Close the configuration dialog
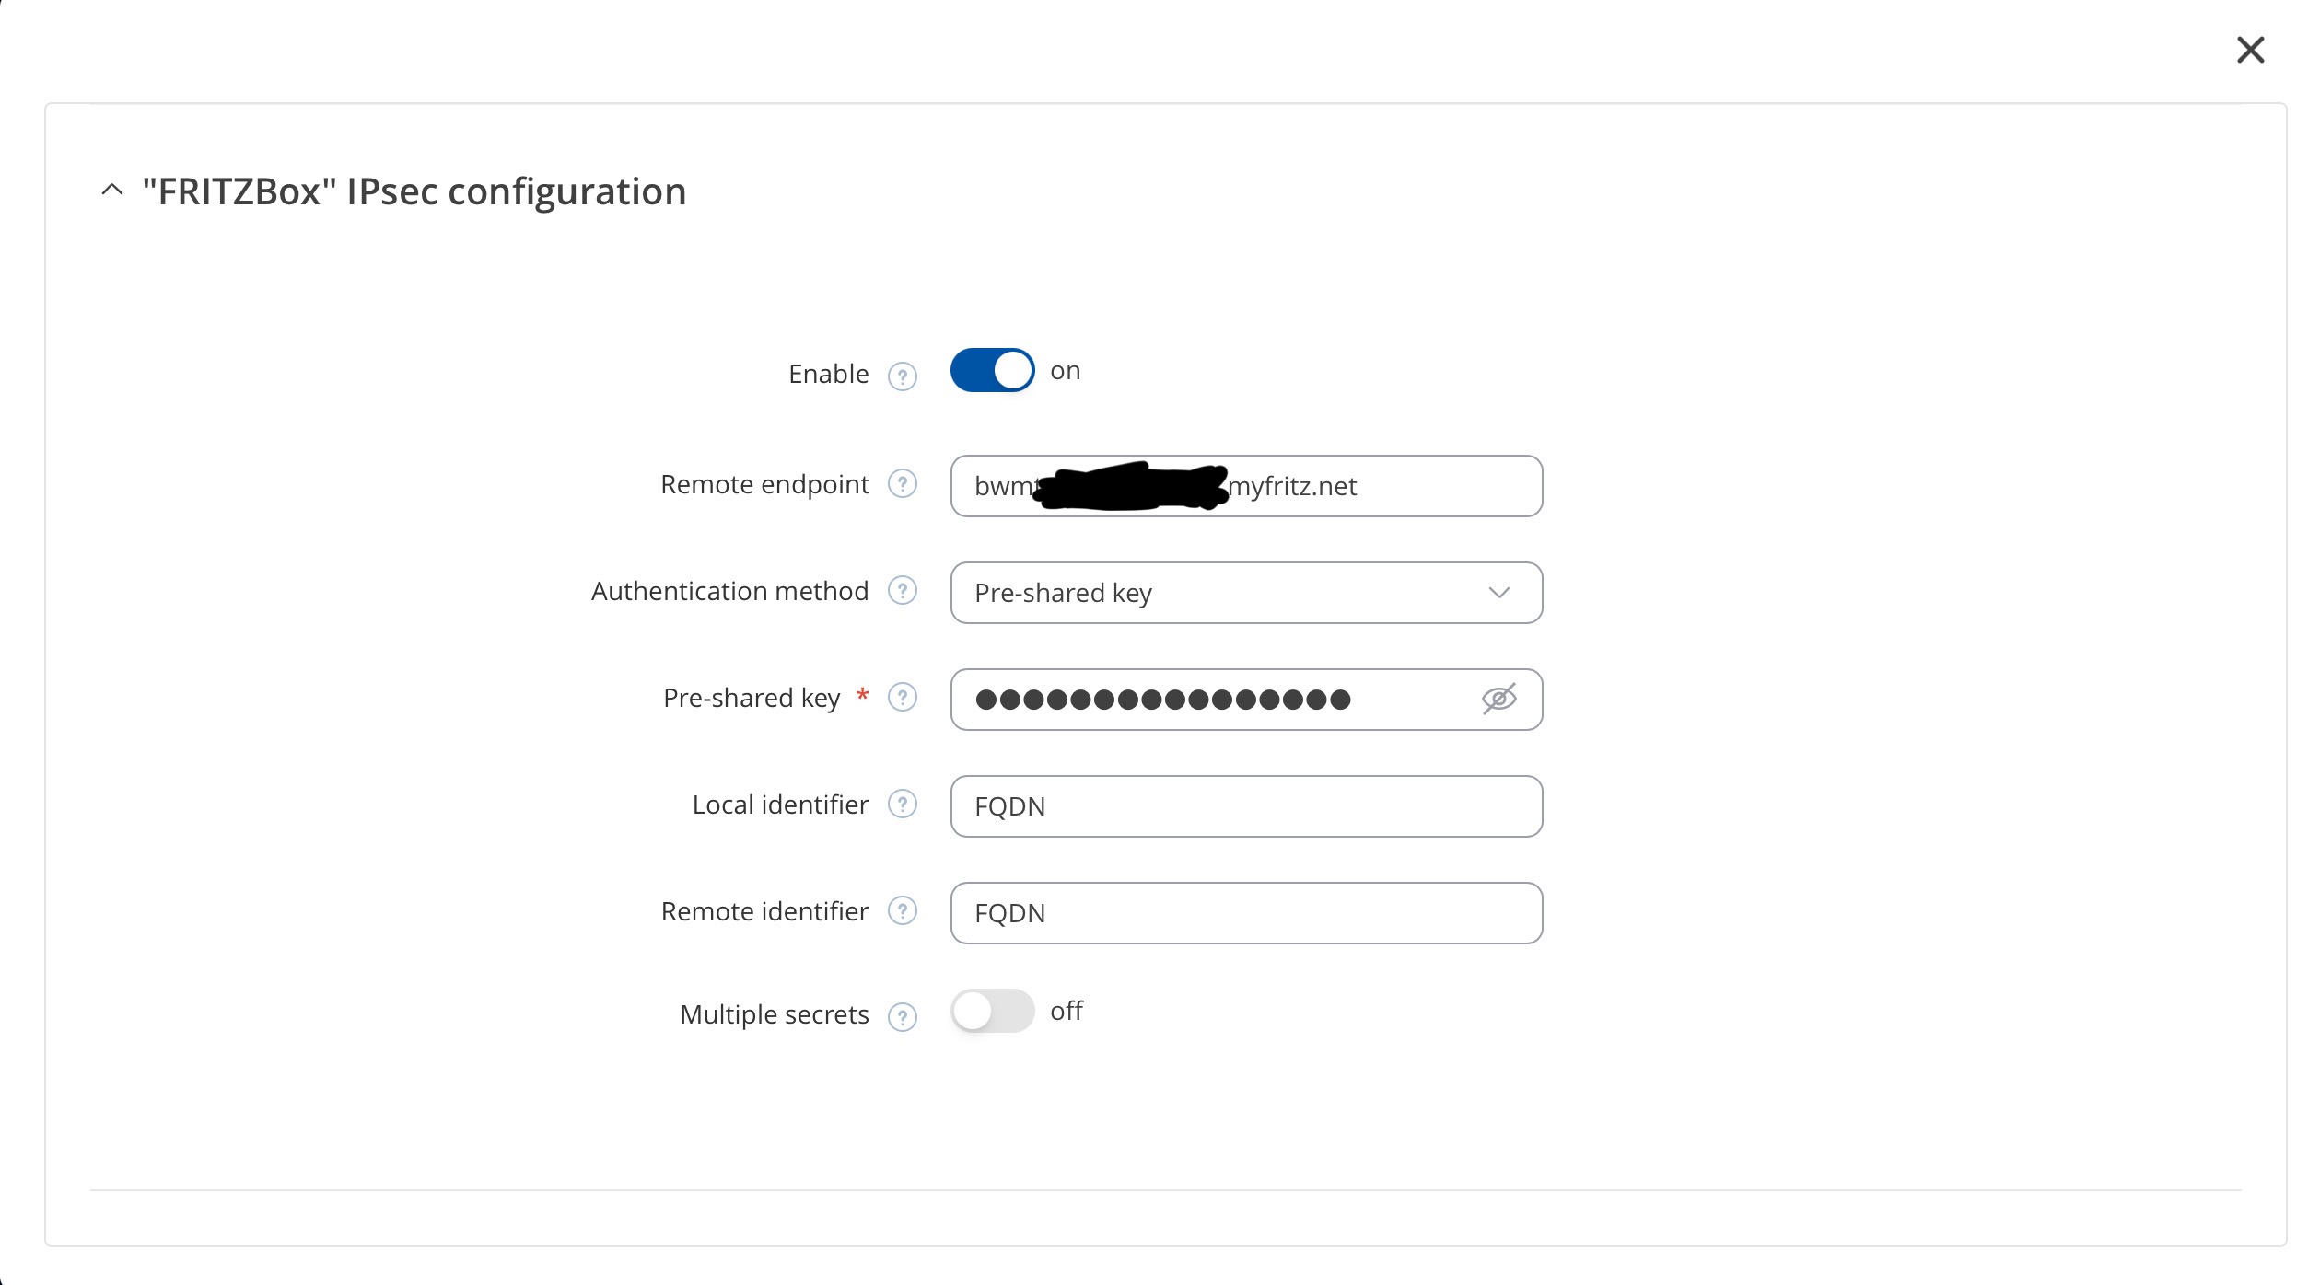Screen dimensions: 2320x1285 point(2250,50)
